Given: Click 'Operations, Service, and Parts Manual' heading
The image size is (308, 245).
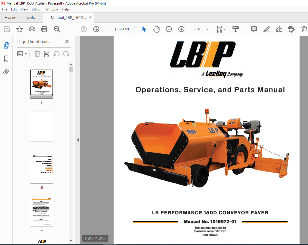Looking at the screenshot, I should coord(210,90).
